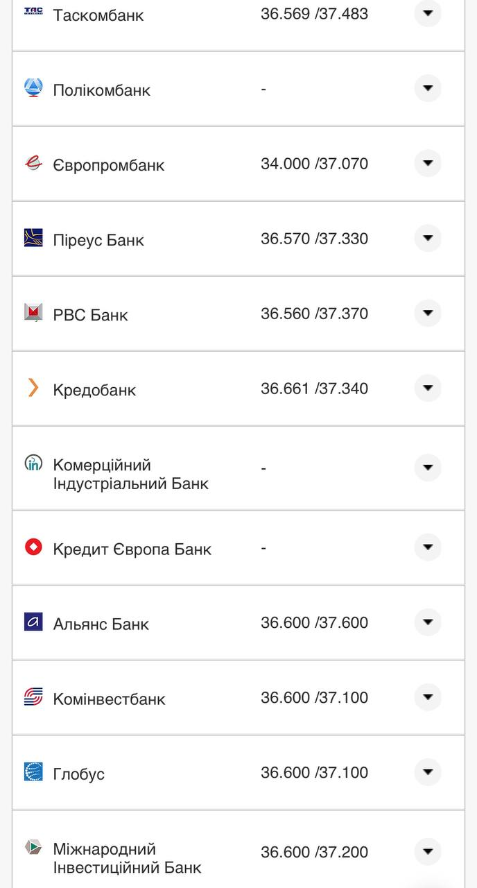Expand the Таскомбанк rate details dropdown

428,12
